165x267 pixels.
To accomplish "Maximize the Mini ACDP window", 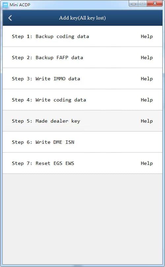I will point(143,4).
